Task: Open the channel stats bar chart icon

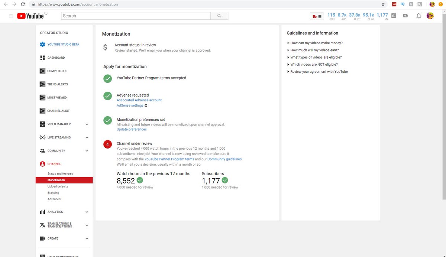Action: coord(394,16)
